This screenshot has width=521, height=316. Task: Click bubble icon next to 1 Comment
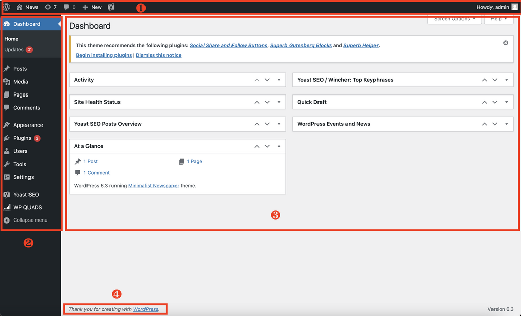(78, 173)
